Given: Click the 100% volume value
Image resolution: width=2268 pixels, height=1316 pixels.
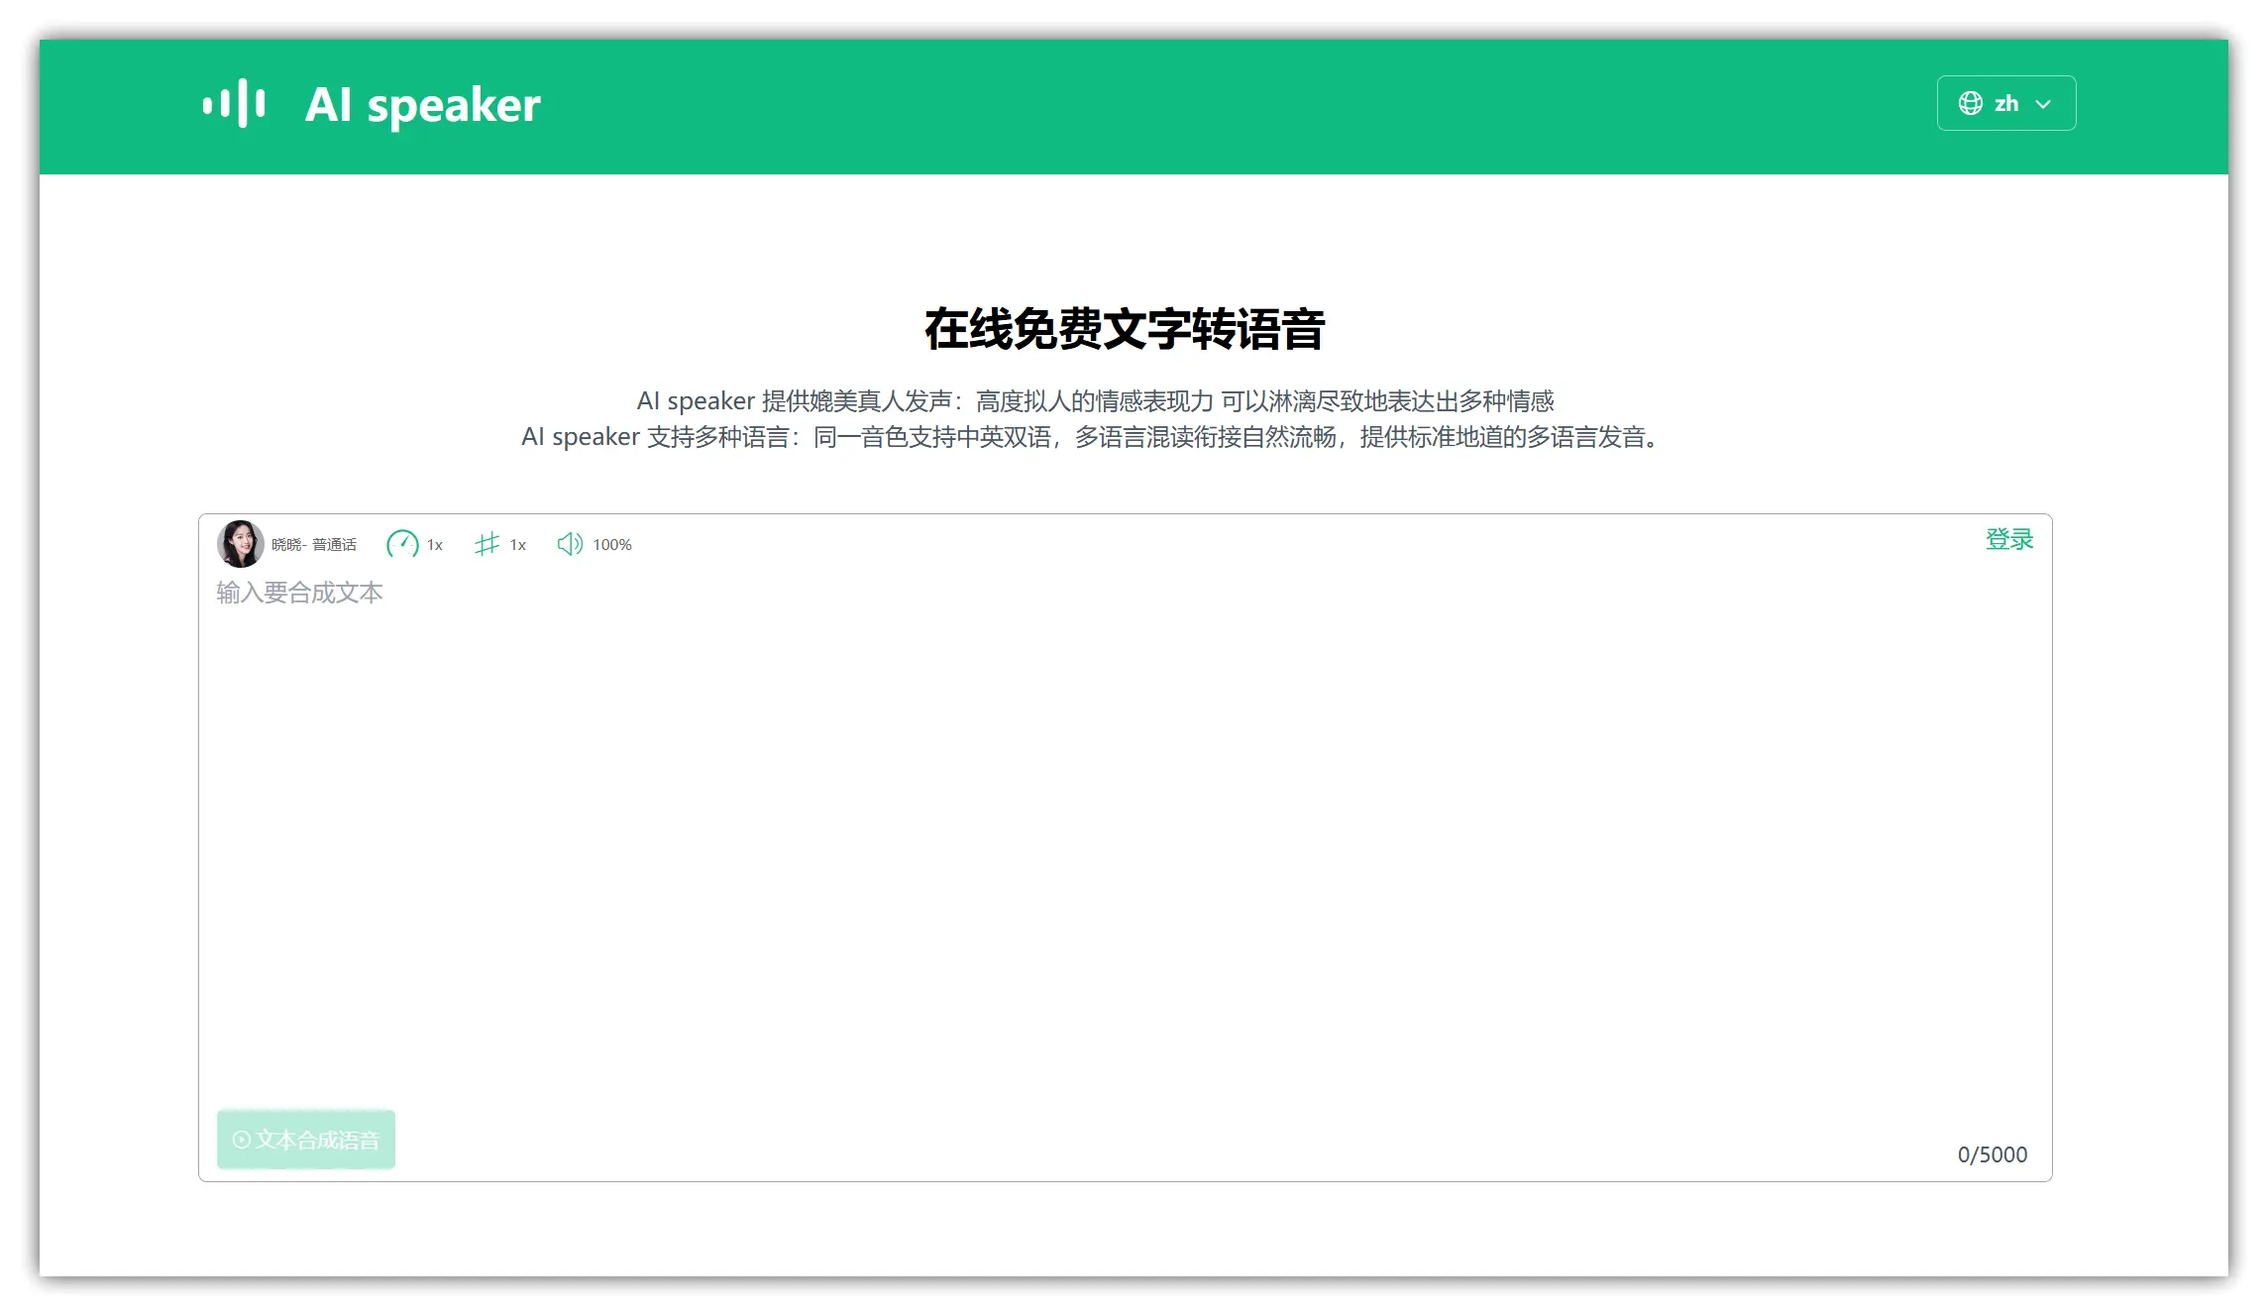Looking at the screenshot, I should tap(612, 544).
